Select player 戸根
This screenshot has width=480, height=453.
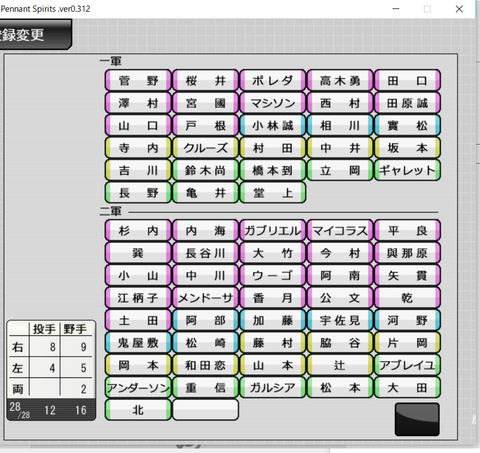pyautogui.click(x=205, y=126)
